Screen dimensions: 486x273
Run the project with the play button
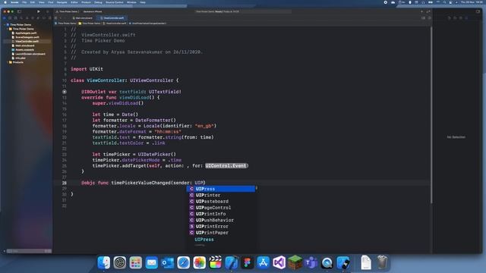[39, 11]
